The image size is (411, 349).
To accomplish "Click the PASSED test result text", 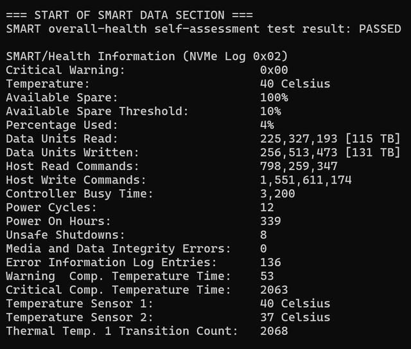I will pyautogui.click(x=380, y=29).
